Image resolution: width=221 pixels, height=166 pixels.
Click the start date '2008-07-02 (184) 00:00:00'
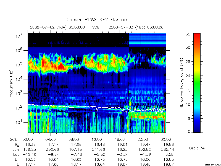(x=57, y=27)
